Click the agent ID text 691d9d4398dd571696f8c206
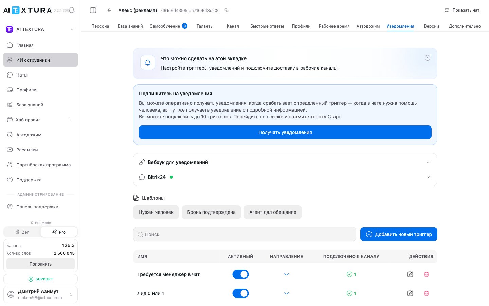This screenshot has width=489, height=306. click(x=190, y=10)
